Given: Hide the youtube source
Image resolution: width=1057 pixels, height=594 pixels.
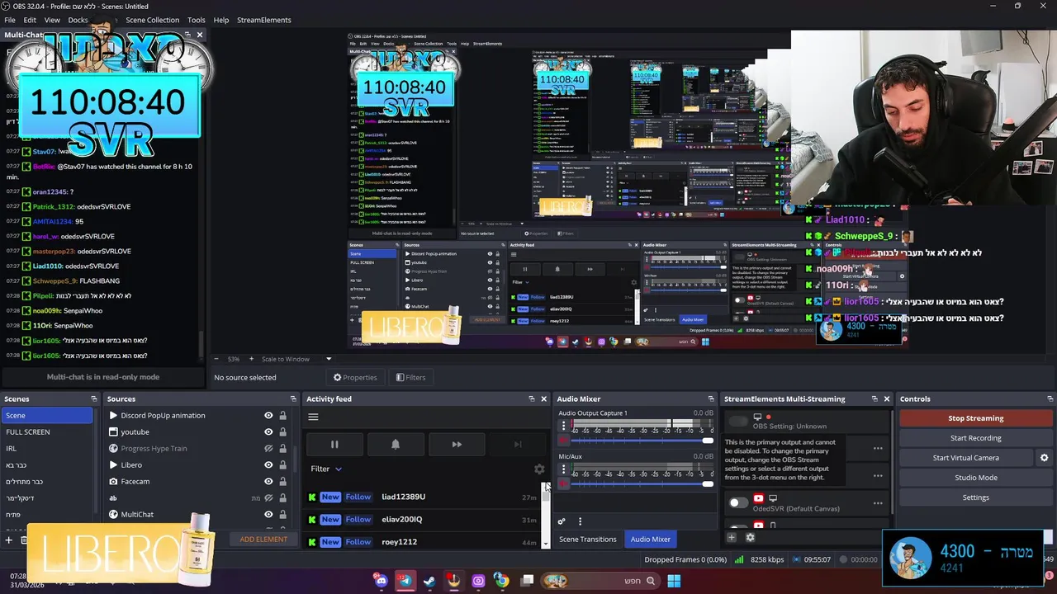Looking at the screenshot, I should click(268, 432).
